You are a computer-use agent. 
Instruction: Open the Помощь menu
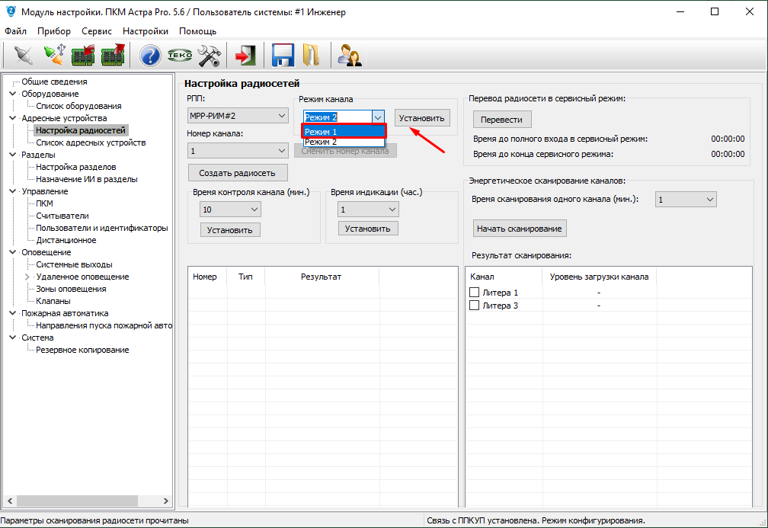point(197,30)
